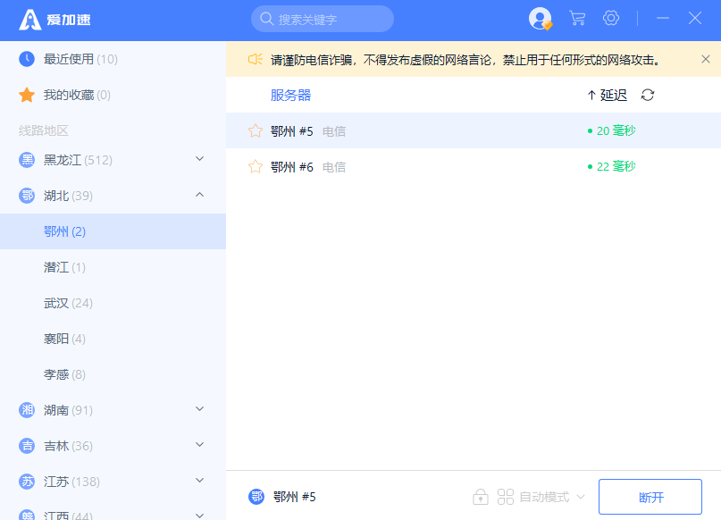Favorite the 鄂州 #5 server star
This screenshot has width=721, height=520.
tap(256, 131)
